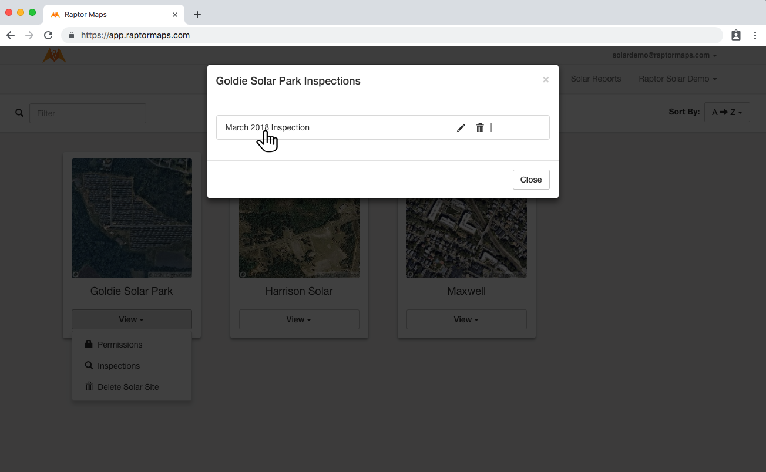Select the Raptor Maps browser tab

(115, 15)
